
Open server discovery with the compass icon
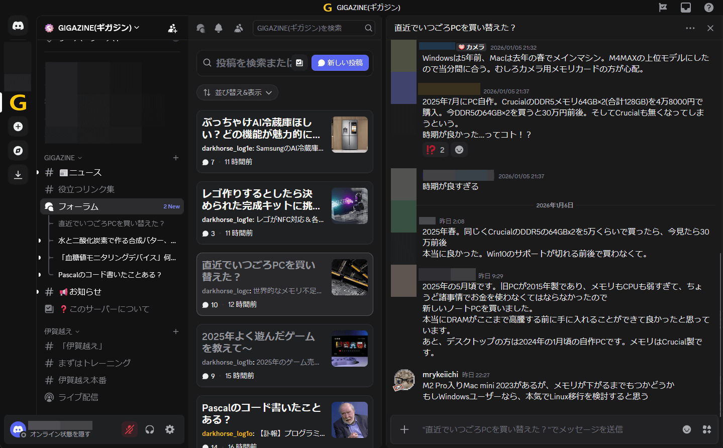click(x=18, y=150)
